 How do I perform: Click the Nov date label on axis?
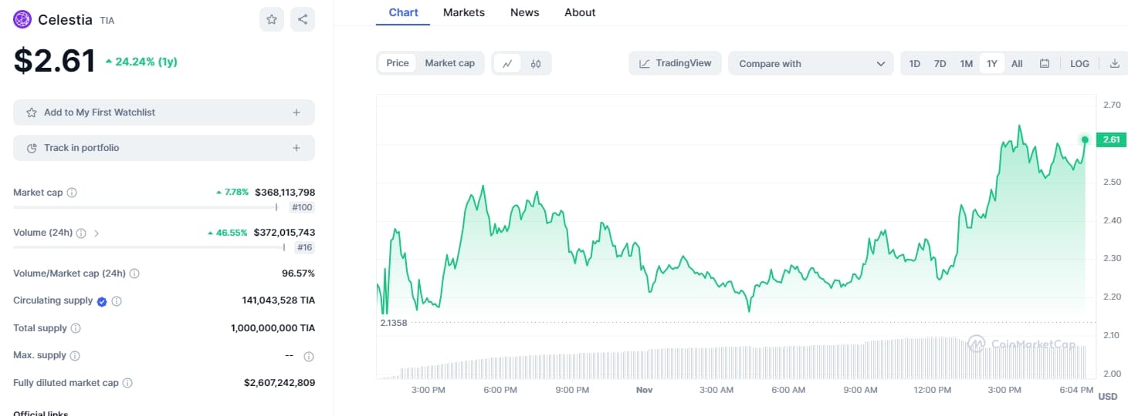[x=645, y=390]
